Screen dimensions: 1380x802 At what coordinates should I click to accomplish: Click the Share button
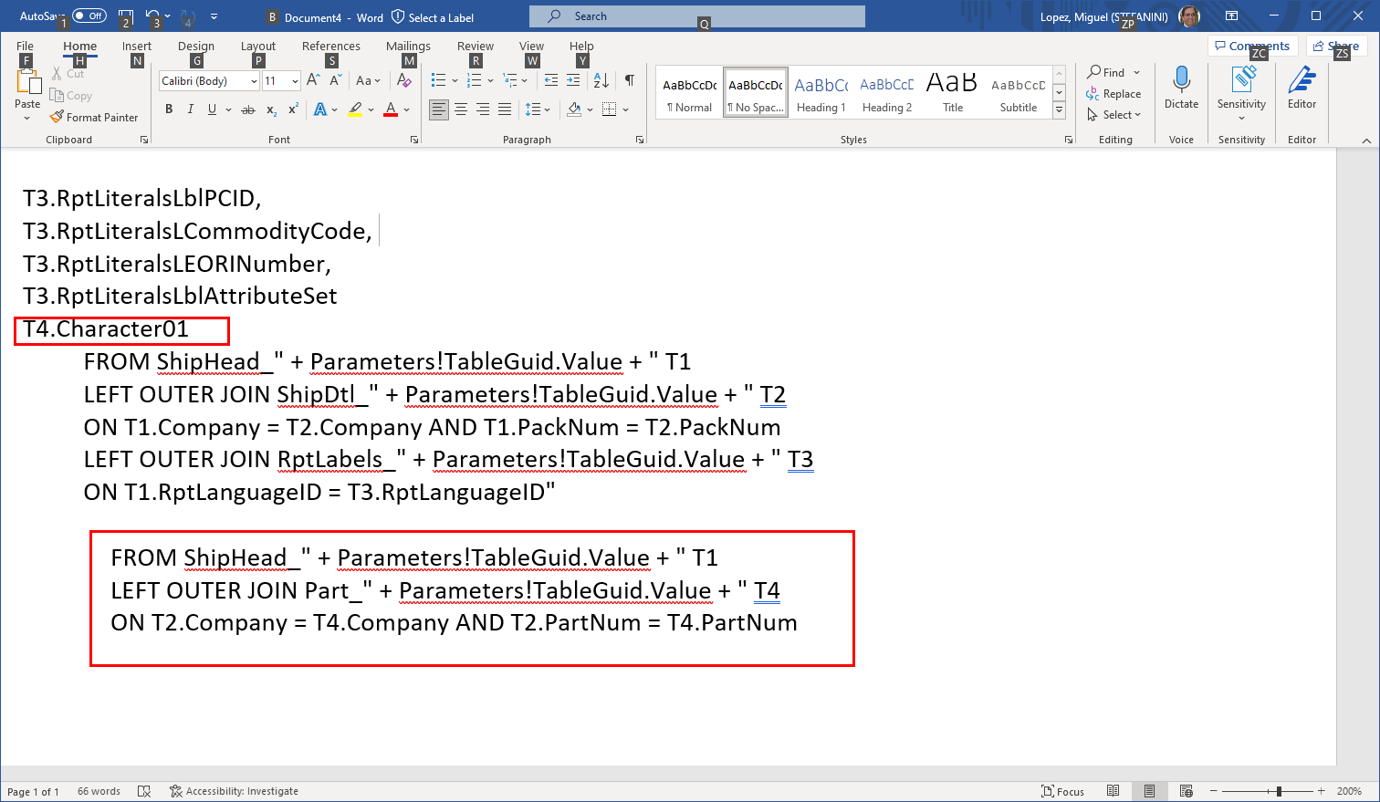(x=1336, y=46)
